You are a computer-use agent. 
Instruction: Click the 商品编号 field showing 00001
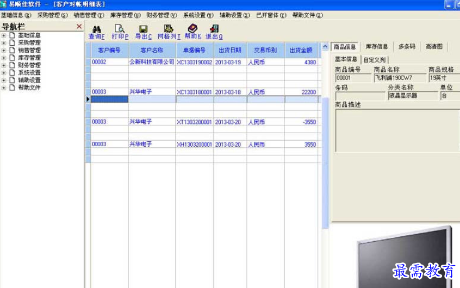tap(353, 78)
